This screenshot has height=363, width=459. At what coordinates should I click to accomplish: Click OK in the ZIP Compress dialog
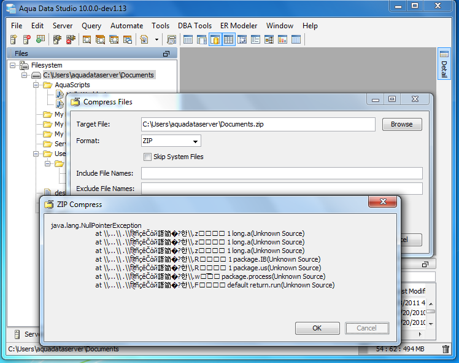coord(317,328)
